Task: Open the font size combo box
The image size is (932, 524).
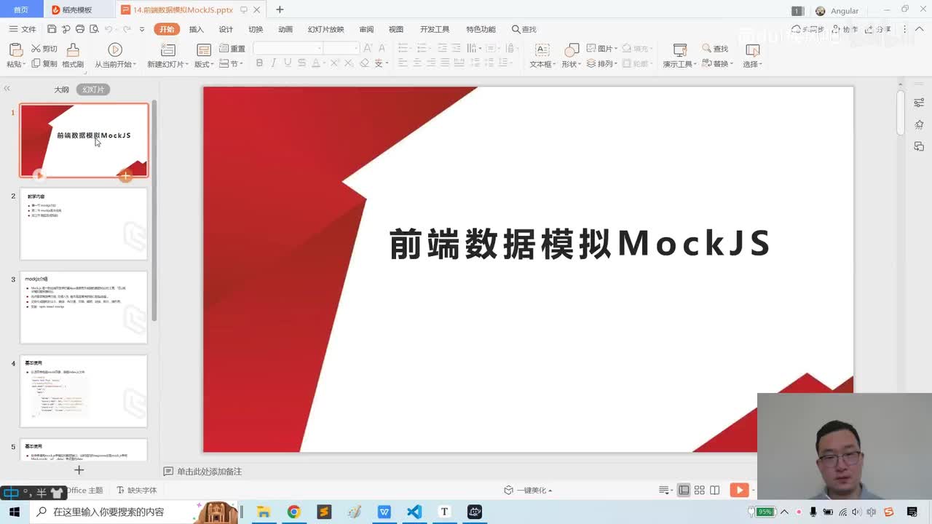Action: click(341, 48)
